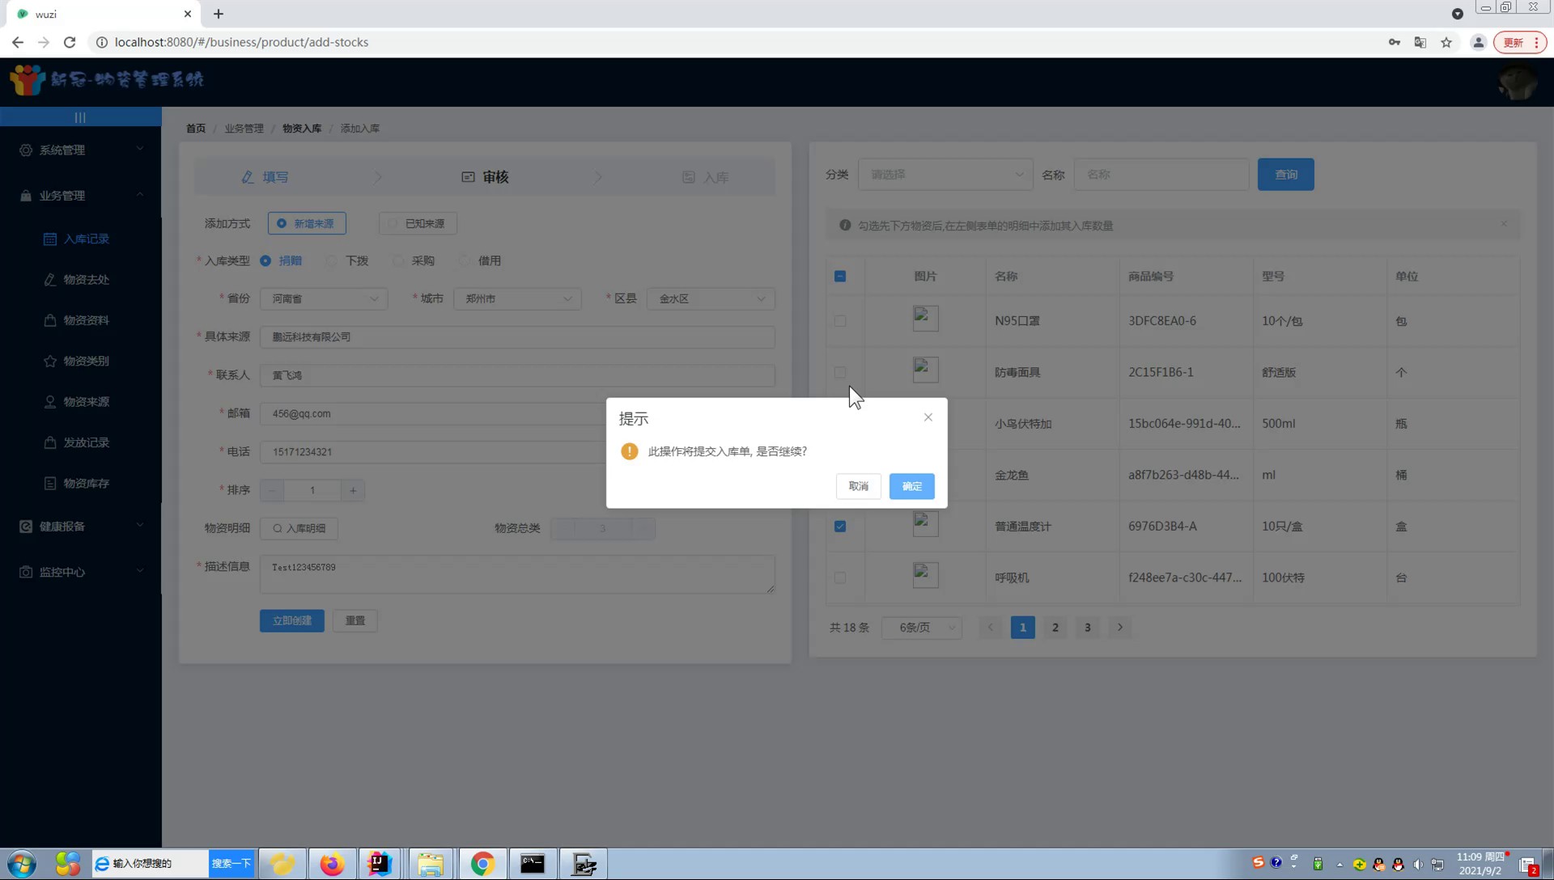Click the 物资去处 sidebar icon
The image size is (1554, 880).
tap(50, 279)
